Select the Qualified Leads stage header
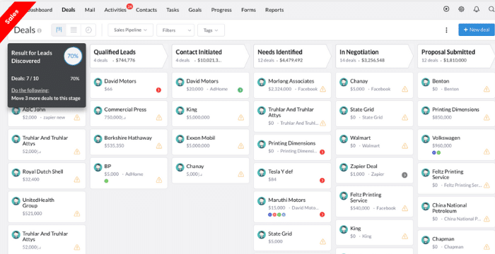 pyautogui.click(x=129, y=56)
